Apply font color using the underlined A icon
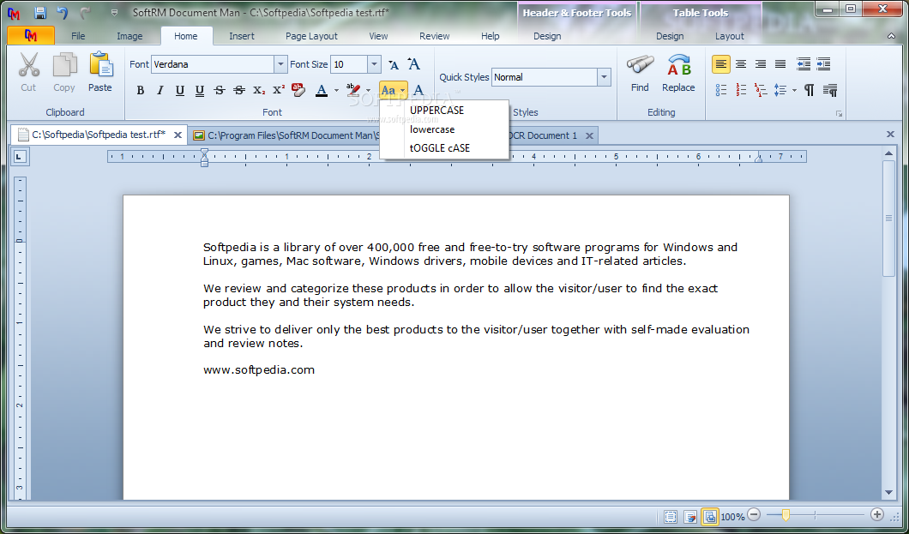This screenshot has height=534, width=909. click(322, 90)
